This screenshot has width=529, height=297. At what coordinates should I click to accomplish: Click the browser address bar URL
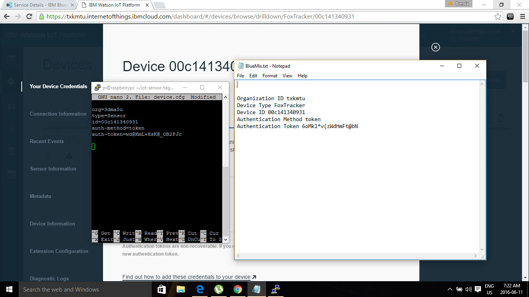[200, 17]
